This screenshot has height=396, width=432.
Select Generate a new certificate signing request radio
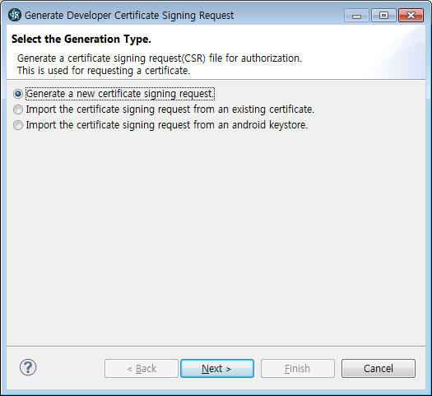[x=18, y=94]
